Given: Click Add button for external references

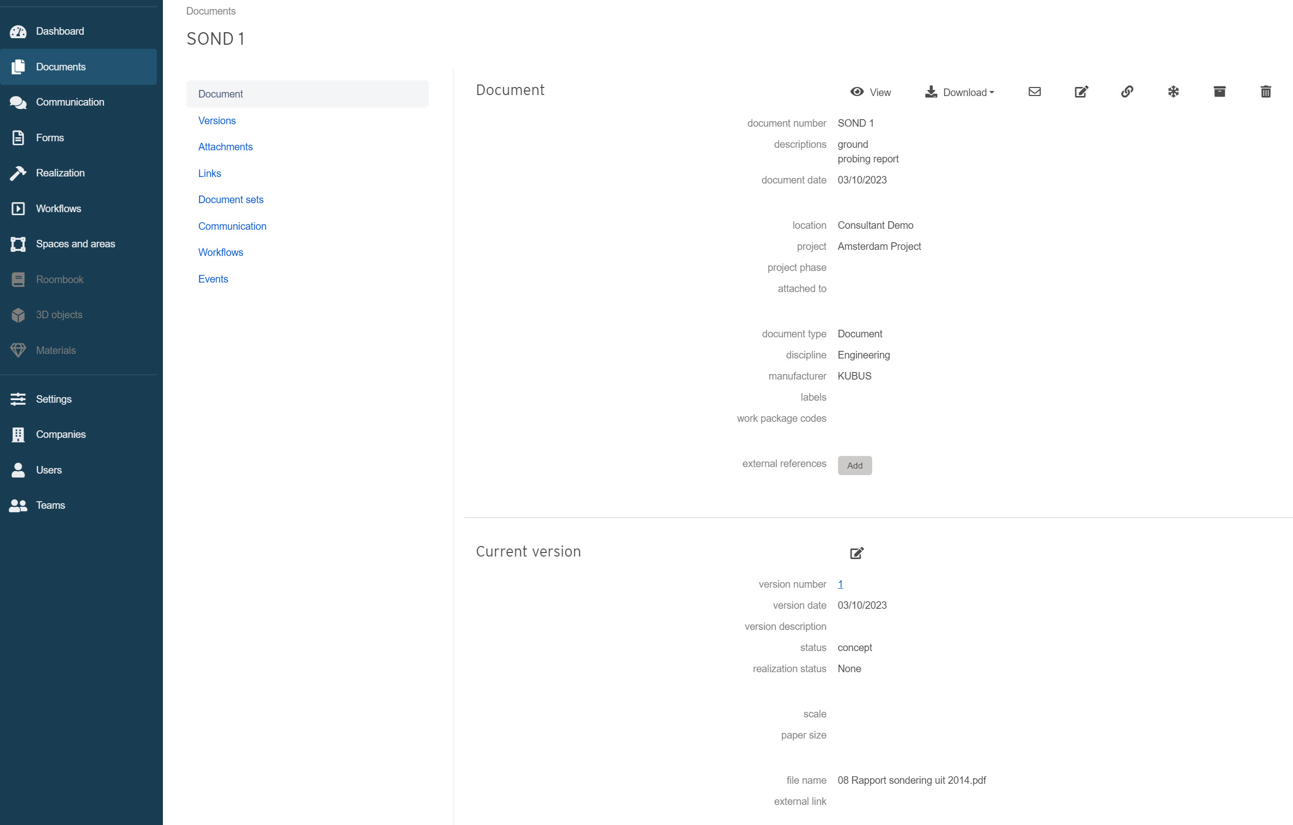Looking at the screenshot, I should click(854, 465).
